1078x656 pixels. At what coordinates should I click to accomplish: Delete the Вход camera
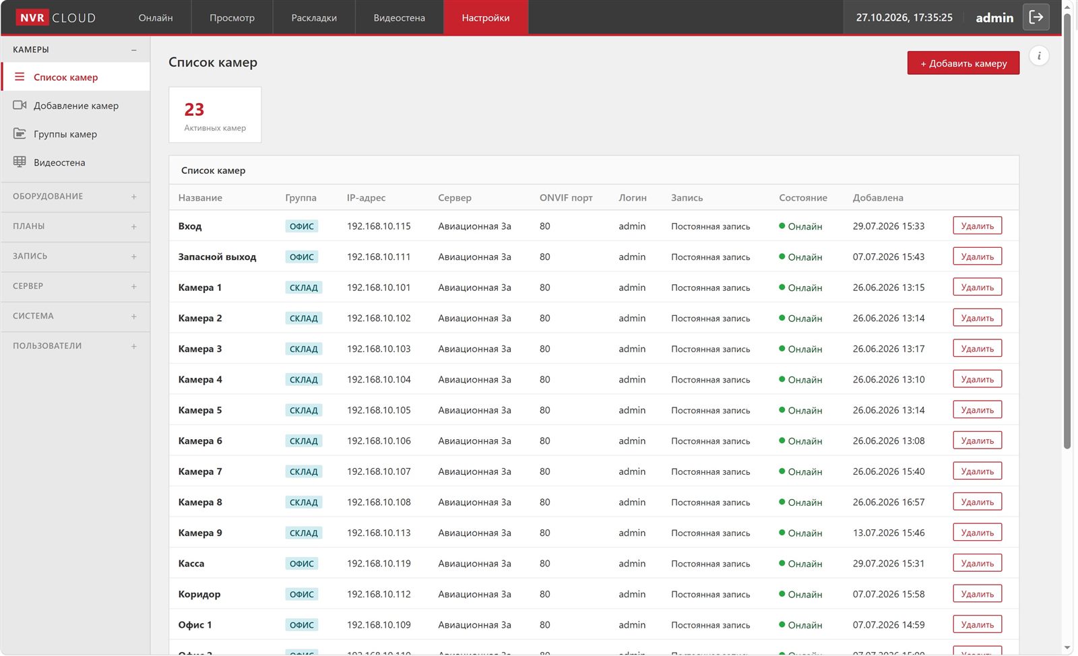click(977, 226)
